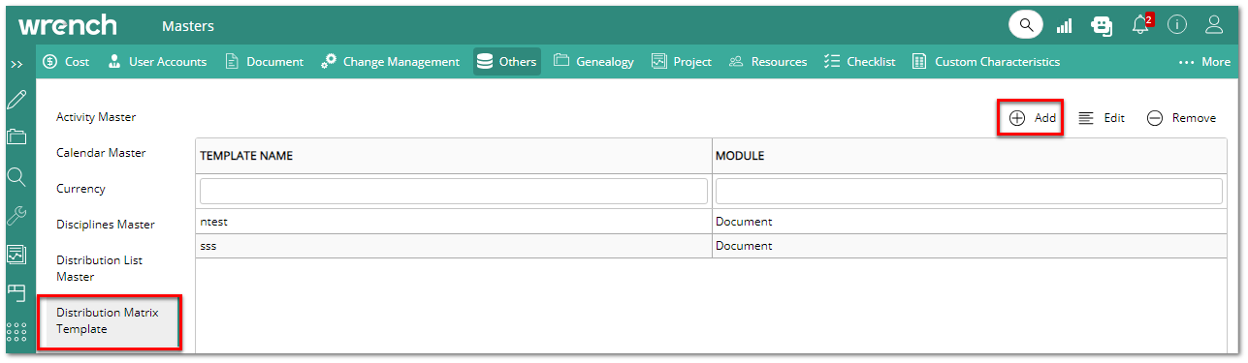Open the info circle icon
The height and width of the screenshot is (363, 1248).
[x=1177, y=25]
